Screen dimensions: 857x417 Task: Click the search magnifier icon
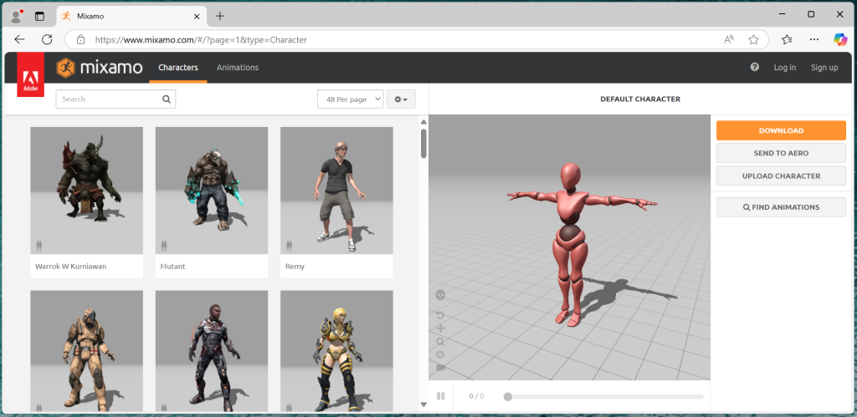point(167,99)
